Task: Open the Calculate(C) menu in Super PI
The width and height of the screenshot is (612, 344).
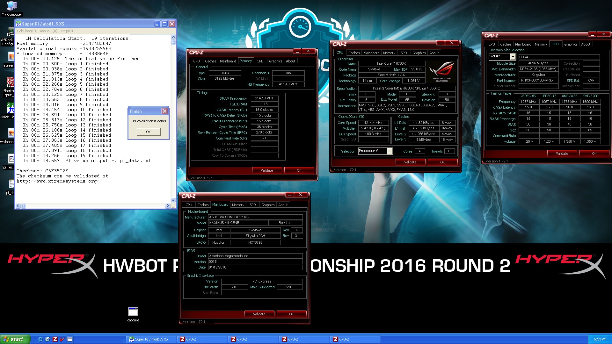Action: (x=26, y=31)
